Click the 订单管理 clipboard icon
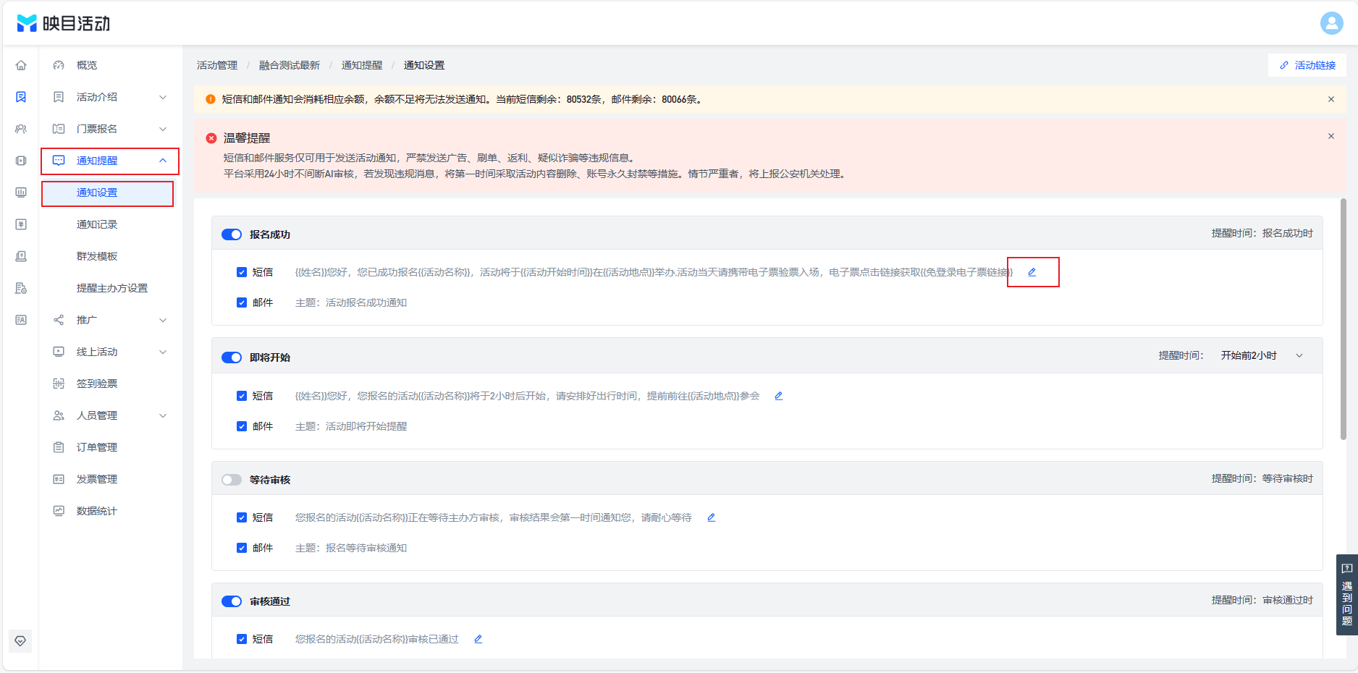Viewport: 1358px width, 673px height. click(x=59, y=447)
